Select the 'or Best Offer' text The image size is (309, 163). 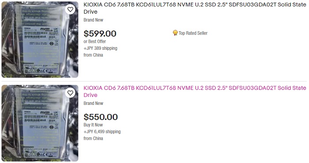tap(94, 41)
